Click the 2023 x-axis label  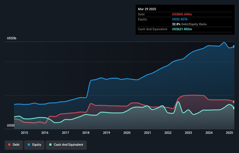[x=188, y=133]
